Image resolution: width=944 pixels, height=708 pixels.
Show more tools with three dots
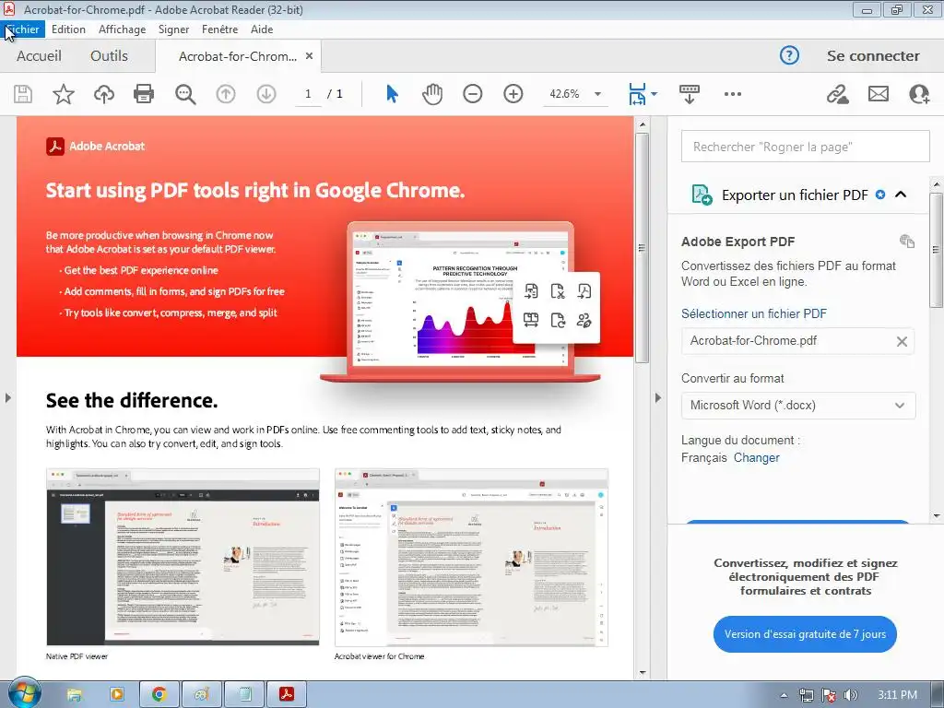click(x=733, y=94)
